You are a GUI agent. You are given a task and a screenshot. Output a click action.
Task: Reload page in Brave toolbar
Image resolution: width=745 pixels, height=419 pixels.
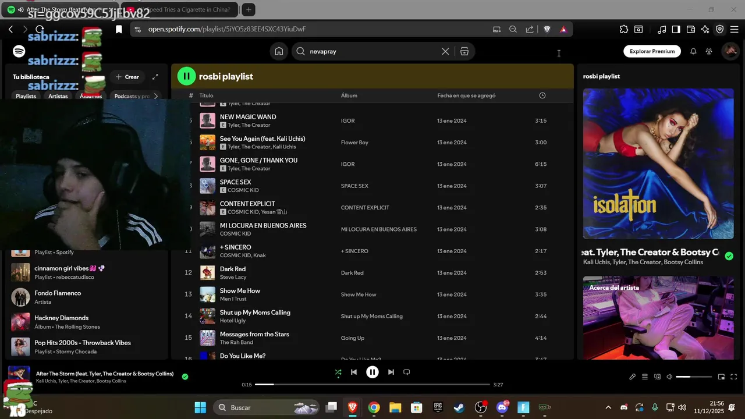40,29
